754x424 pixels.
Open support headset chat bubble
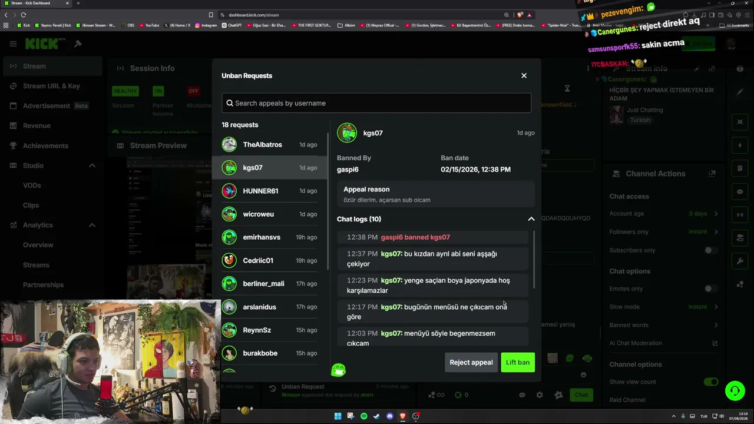(x=735, y=391)
